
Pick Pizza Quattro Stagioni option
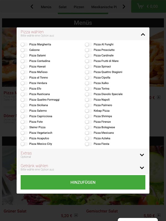tap(89, 72)
